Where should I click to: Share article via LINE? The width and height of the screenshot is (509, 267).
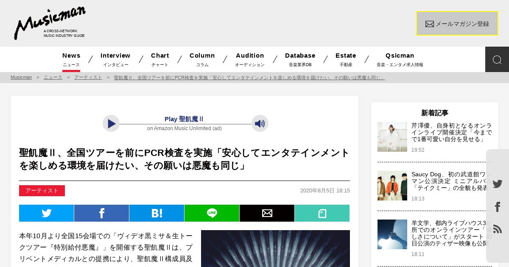coord(212,213)
